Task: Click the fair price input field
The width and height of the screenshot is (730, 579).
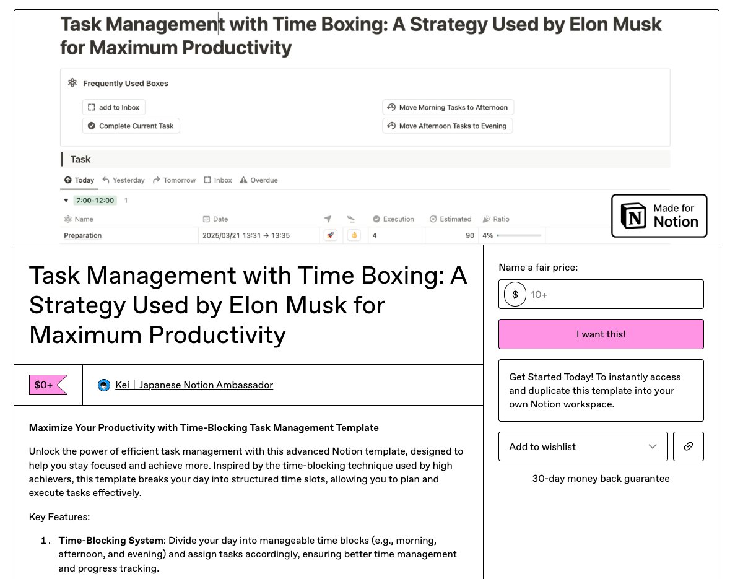Action: pyautogui.click(x=601, y=294)
